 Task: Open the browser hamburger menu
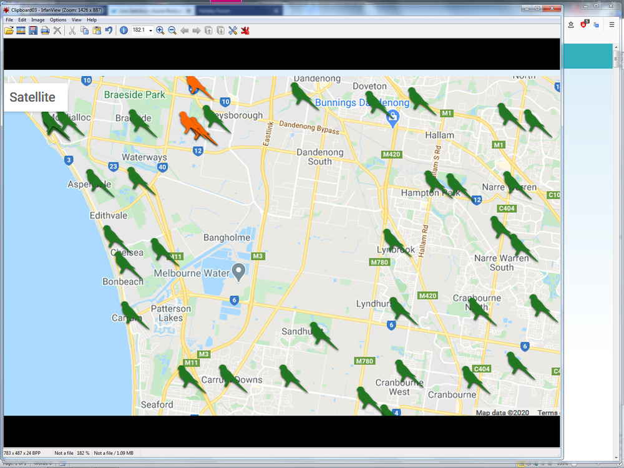pyautogui.click(x=612, y=24)
